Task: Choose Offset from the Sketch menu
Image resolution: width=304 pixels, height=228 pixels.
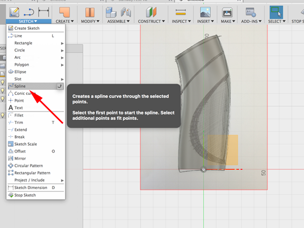Action: (35, 151)
